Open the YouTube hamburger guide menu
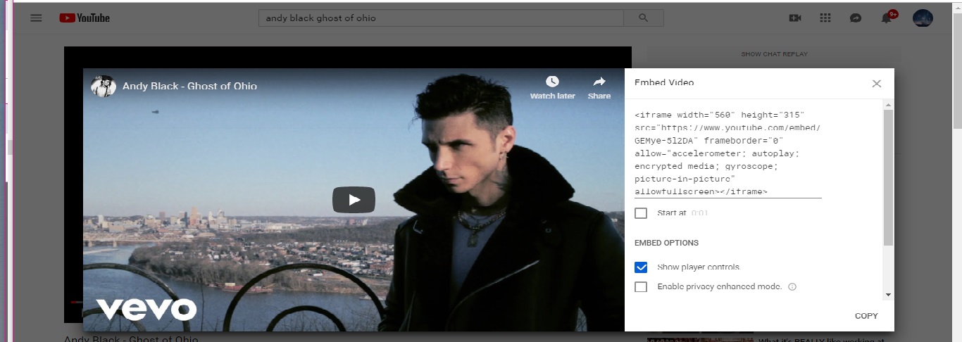Viewport: 962px width, 342px height. 37,18
